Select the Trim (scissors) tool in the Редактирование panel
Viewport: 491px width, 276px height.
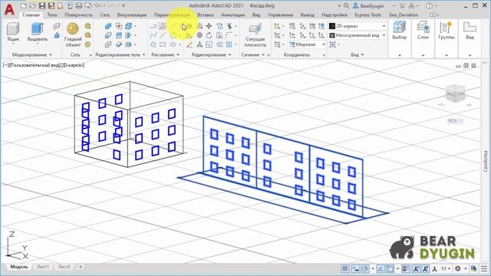click(229, 26)
